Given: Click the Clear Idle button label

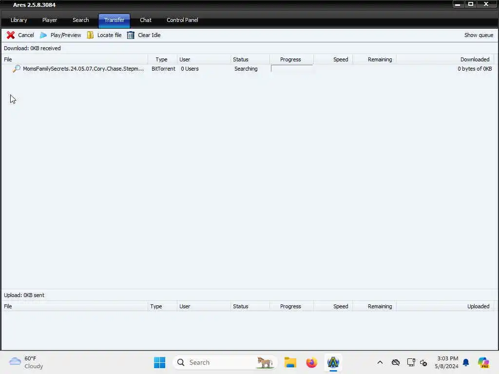Looking at the screenshot, I should [149, 35].
